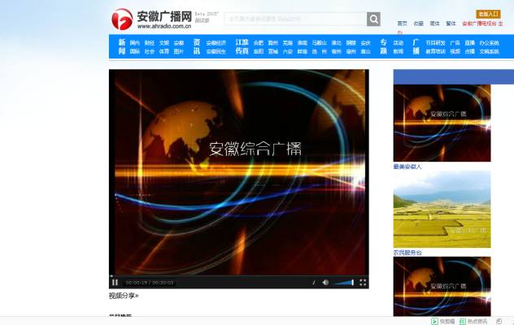Open the rice field video thumbnail
Viewport: 514px width, 325px height.
tap(442, 210)
